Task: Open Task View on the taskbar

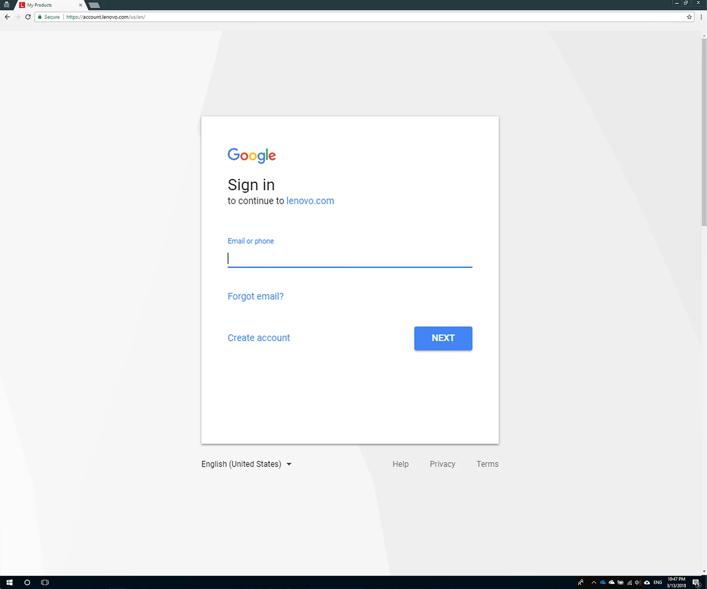Action: (45, 582)
